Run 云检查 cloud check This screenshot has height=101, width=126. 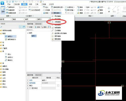point(46,10)
